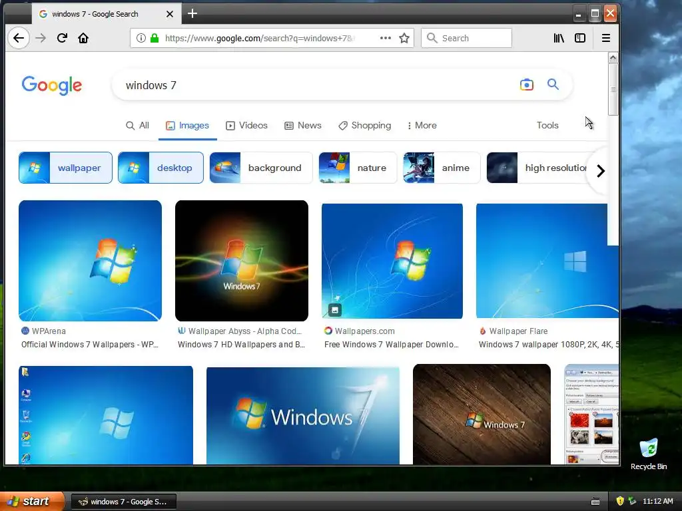682x511 pixels.
Task: Open the Recycle Bin desktop icon
Action: point(649,454)
